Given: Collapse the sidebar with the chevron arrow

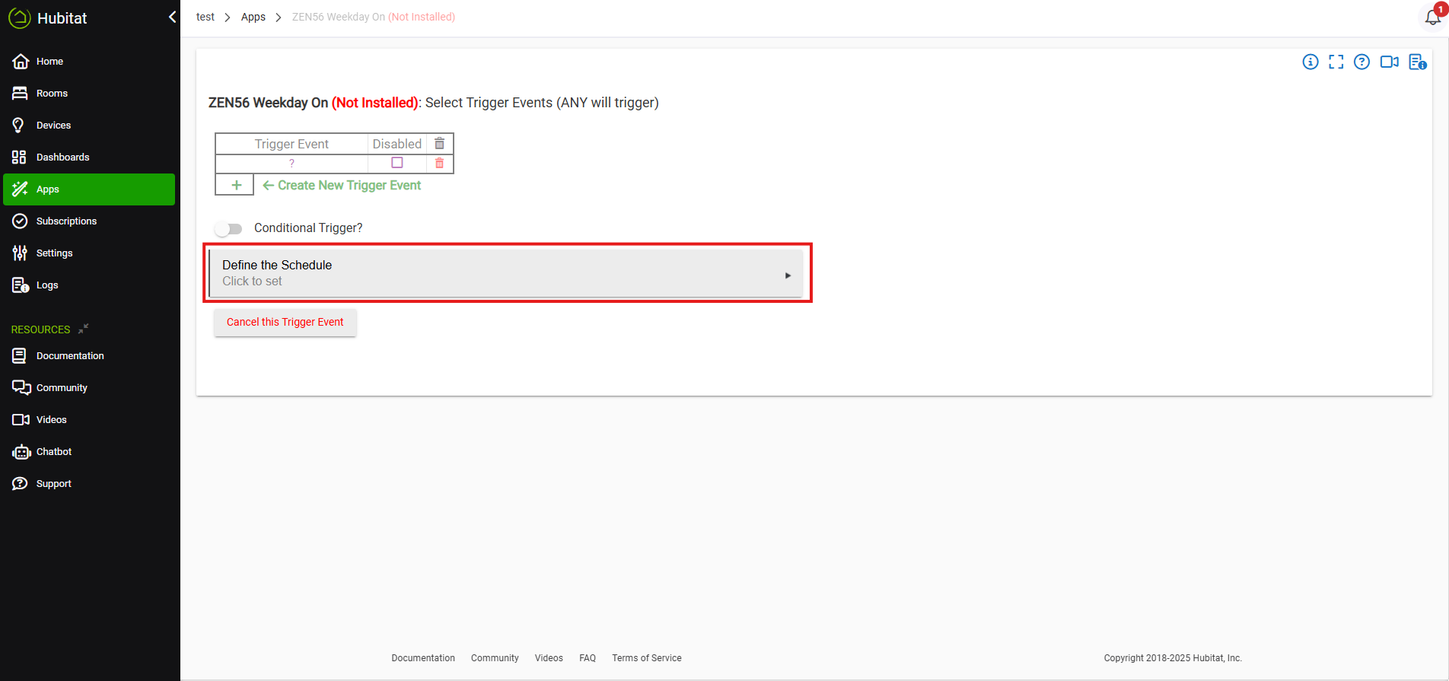Looking at the screenshot, I should tap(172, 17).
